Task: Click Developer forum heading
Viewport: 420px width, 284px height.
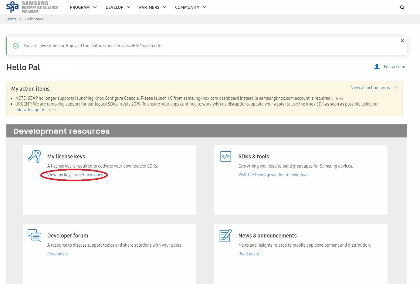Action: click(68, 236)
